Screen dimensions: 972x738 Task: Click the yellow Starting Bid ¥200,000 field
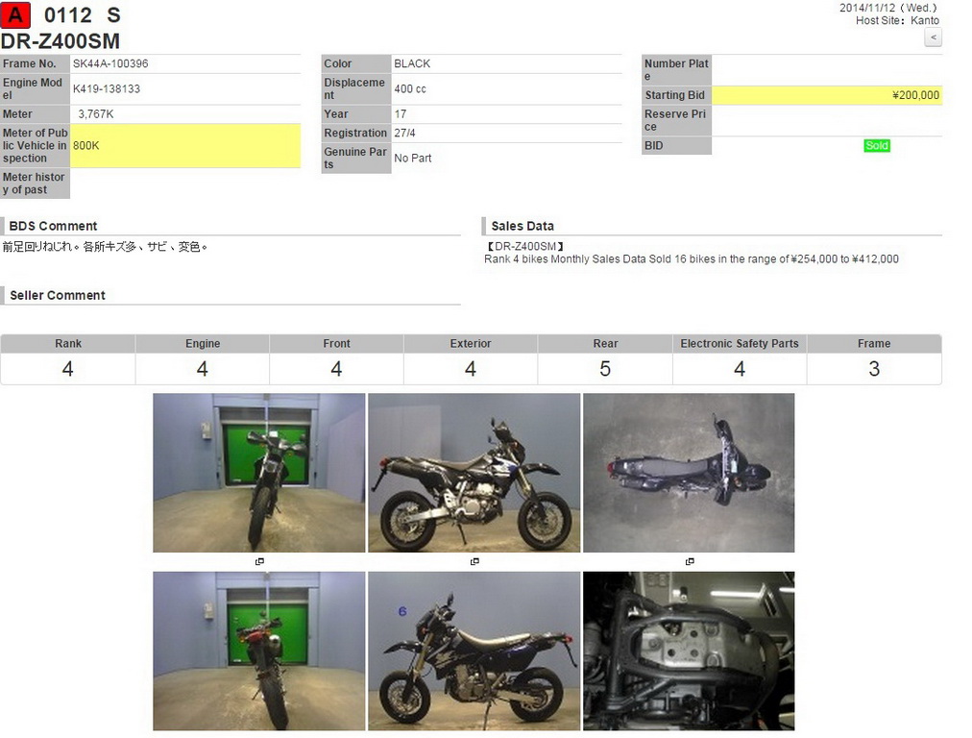[x=826, y=95]
